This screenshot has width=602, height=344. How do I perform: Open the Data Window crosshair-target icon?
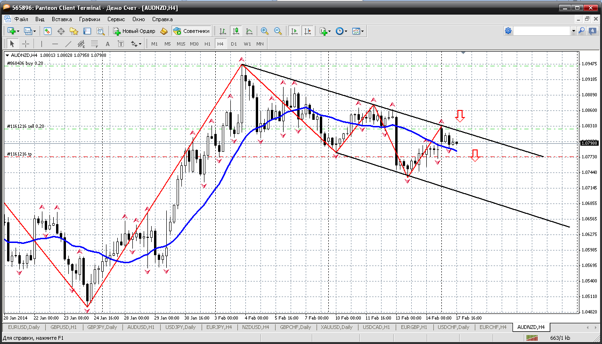61,31
